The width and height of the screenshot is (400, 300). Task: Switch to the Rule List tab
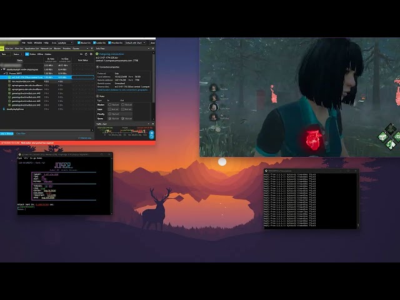(x=9, y=49)
